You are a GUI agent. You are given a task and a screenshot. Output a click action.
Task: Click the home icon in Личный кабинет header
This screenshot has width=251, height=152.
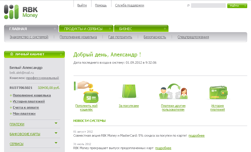click(x=12, y=54)
